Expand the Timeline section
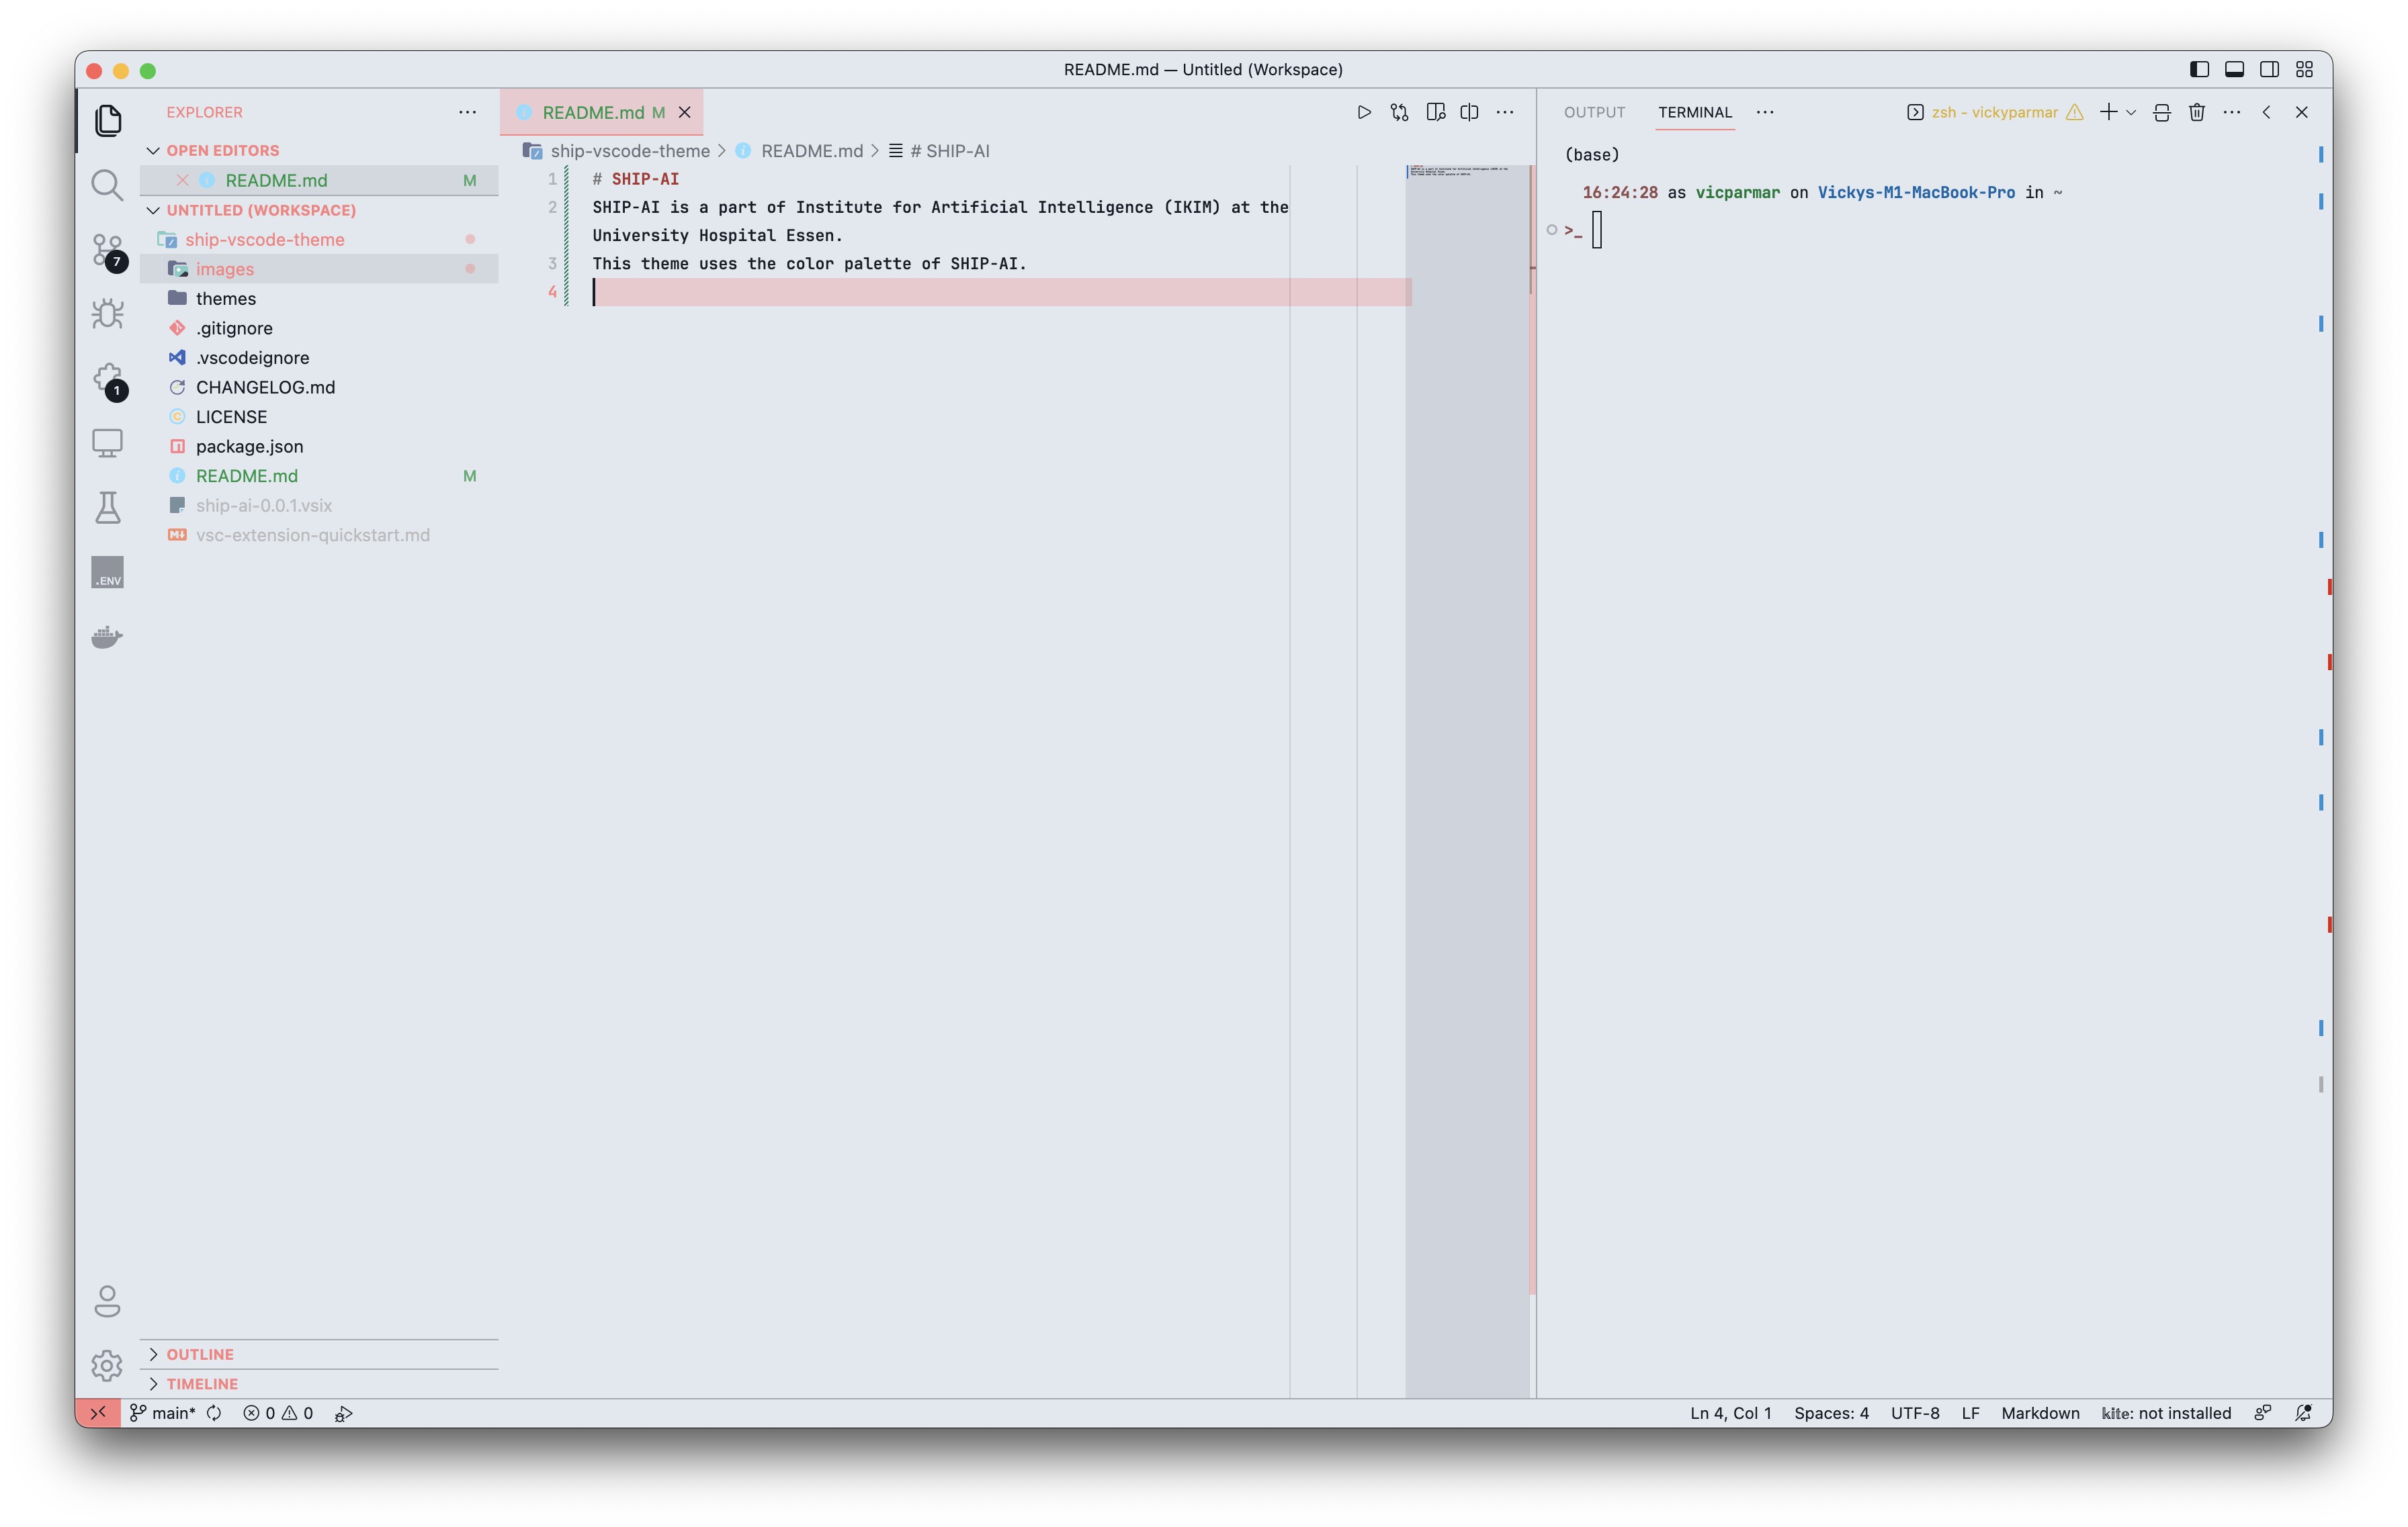This screenshot has width=2408, height=1527. click(x=202, y=1384)
